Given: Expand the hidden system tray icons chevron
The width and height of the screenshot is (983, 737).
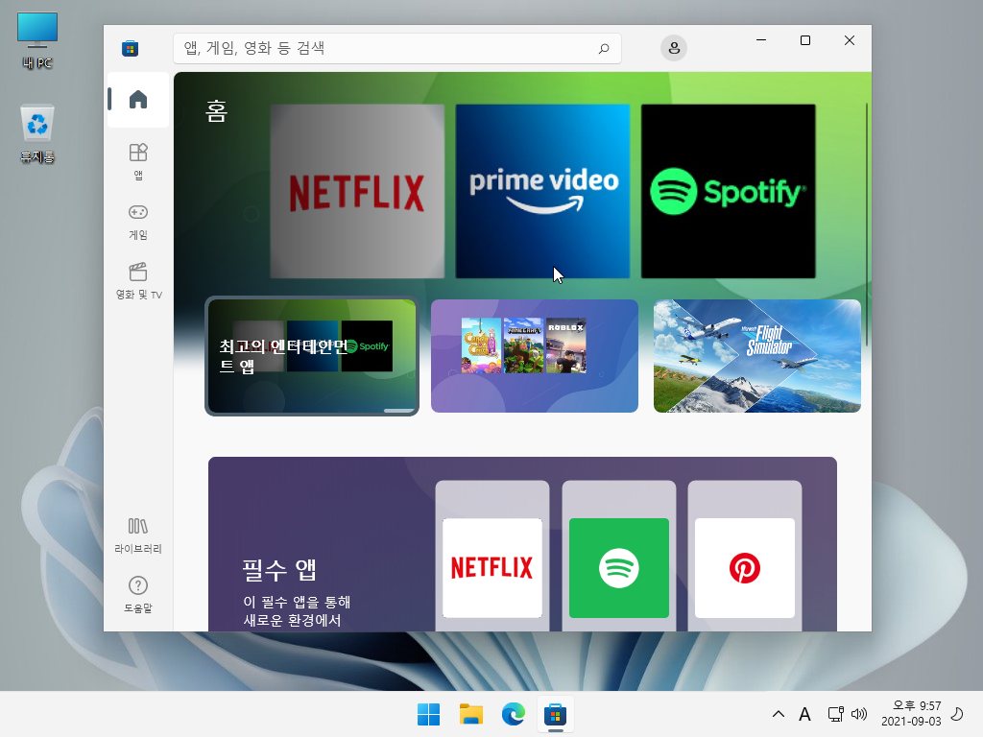Looking at the screenshot, I should click(778, 714).
